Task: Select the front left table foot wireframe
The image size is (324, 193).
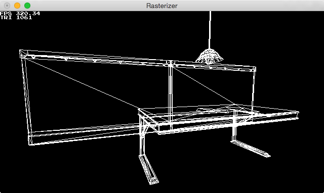Action: point(149,169)
